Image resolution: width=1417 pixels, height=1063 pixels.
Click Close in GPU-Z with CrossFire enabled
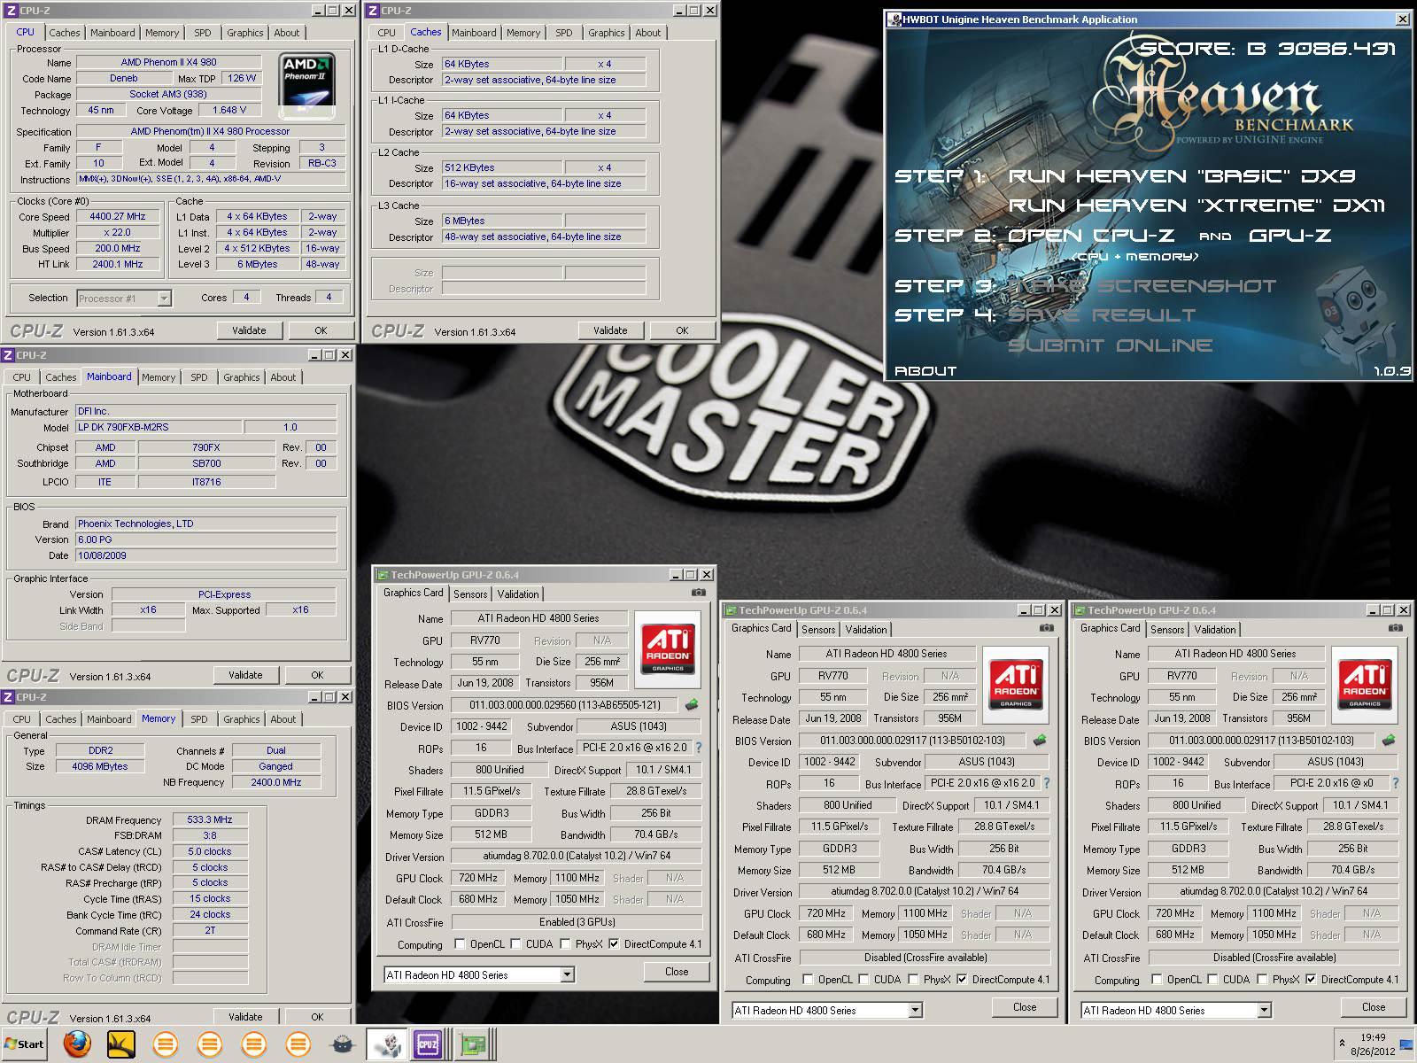click(x=677, y=972)
